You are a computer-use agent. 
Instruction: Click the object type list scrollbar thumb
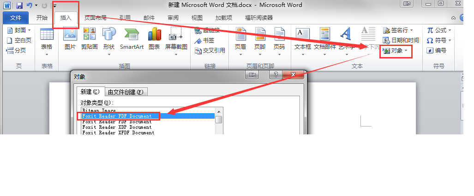click(x=219, y=120)
